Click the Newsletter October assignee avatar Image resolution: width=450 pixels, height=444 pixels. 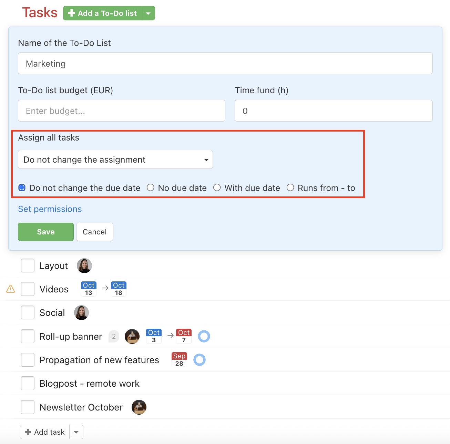point(139,407)
